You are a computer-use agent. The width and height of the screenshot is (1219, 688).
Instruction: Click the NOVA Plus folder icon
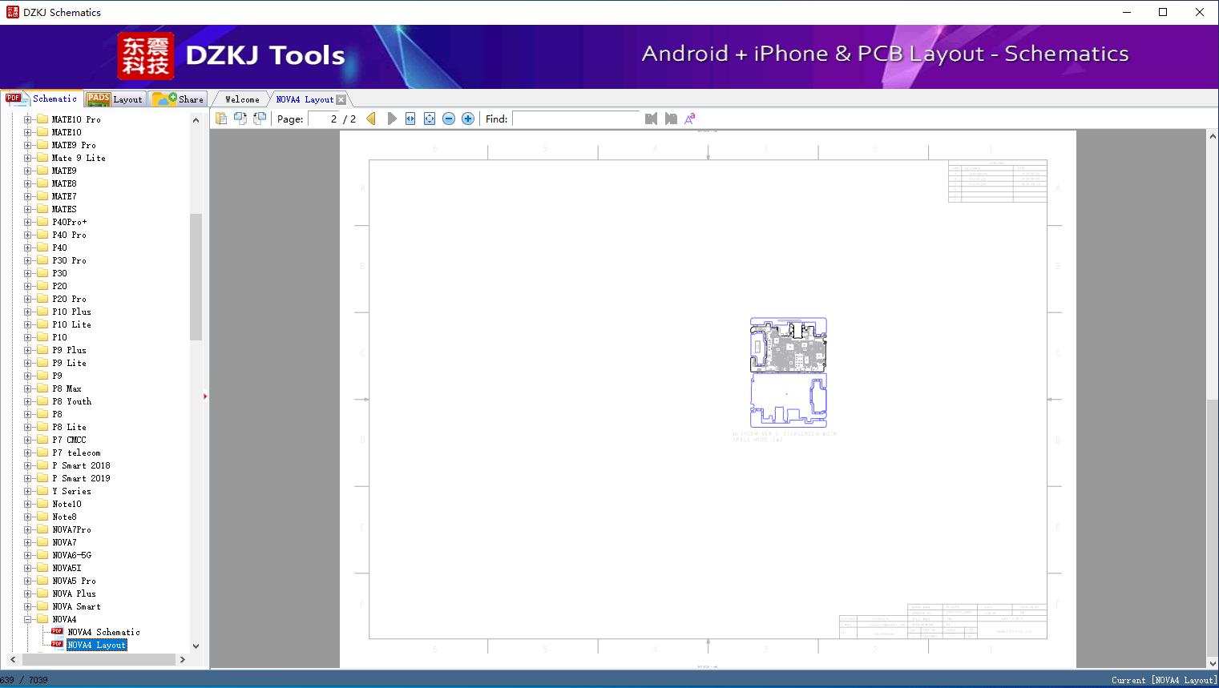[42, 593]
